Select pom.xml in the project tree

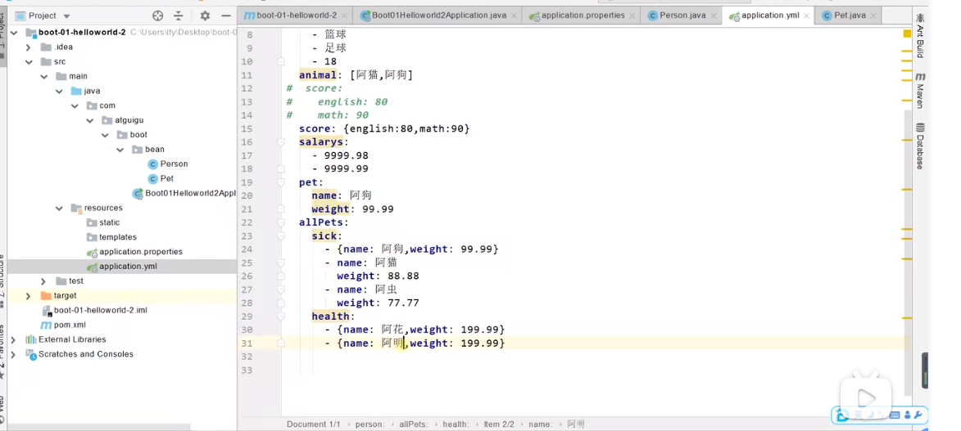pos(63,325)
